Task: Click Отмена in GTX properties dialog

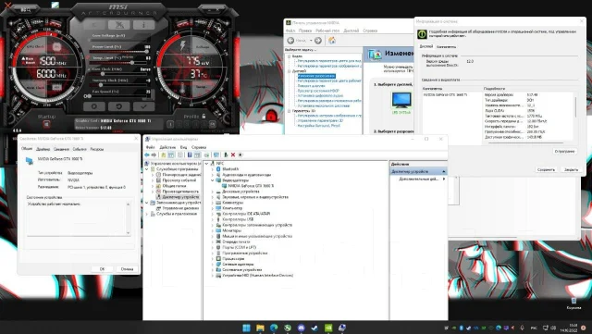Action: [x=127, y=269]
